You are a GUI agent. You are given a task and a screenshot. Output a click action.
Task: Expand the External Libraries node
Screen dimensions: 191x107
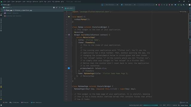tap(3, 13)
